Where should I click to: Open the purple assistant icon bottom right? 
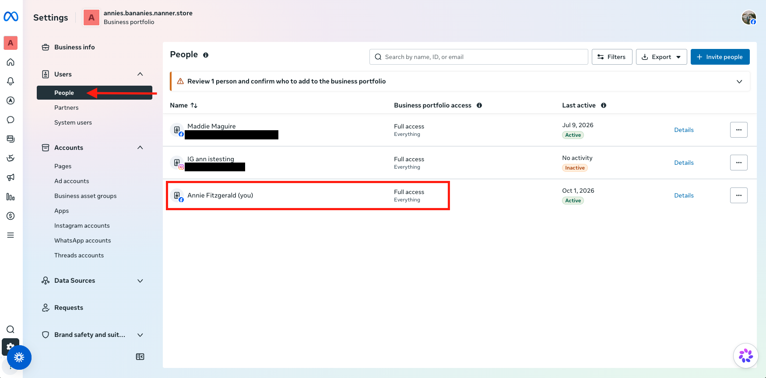click(746, 356)
